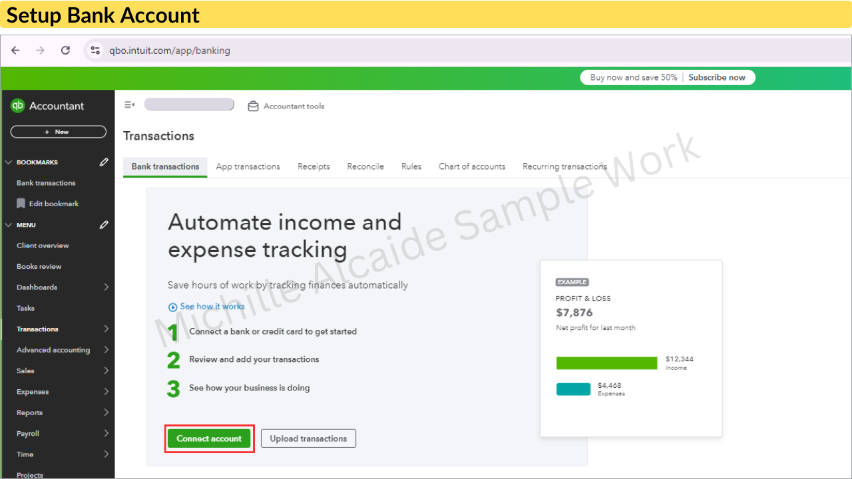Open Reports in sidebar menu
Viewport: 852px width, 479px height.
point(29,412)
